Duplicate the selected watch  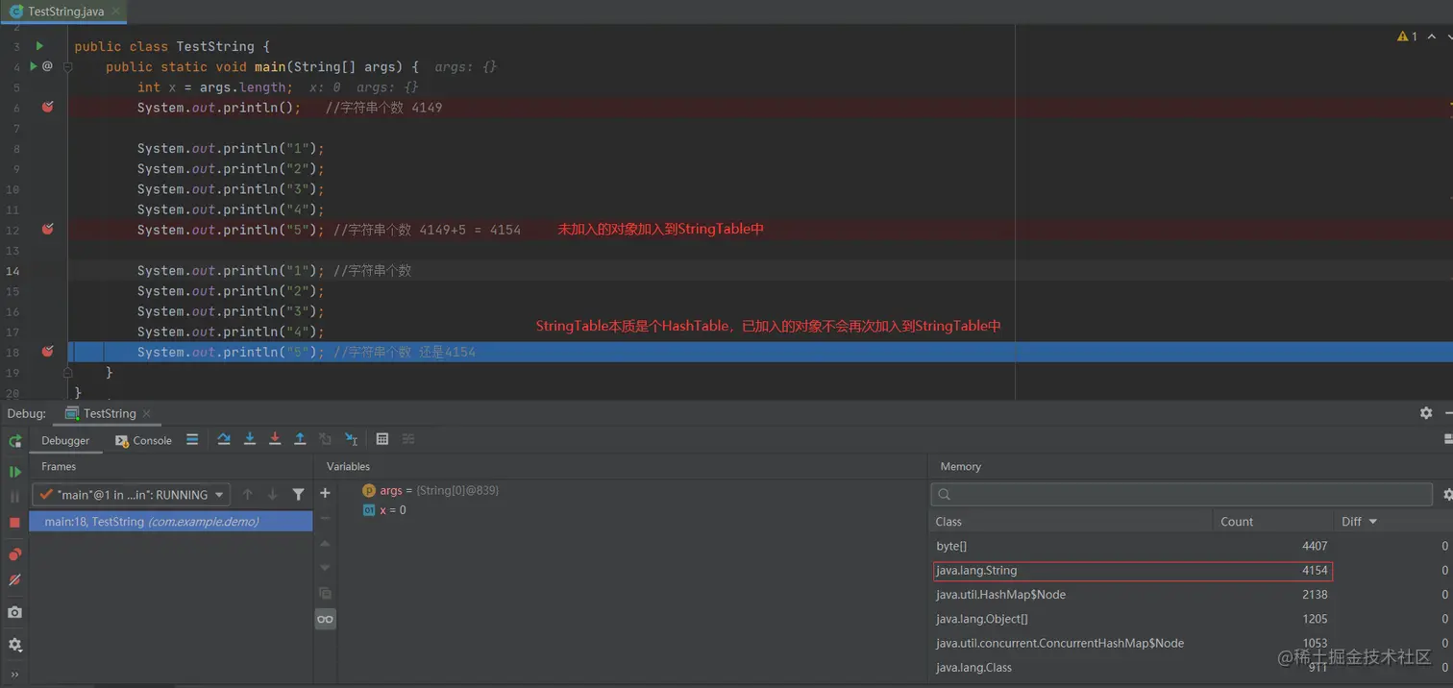325,593
